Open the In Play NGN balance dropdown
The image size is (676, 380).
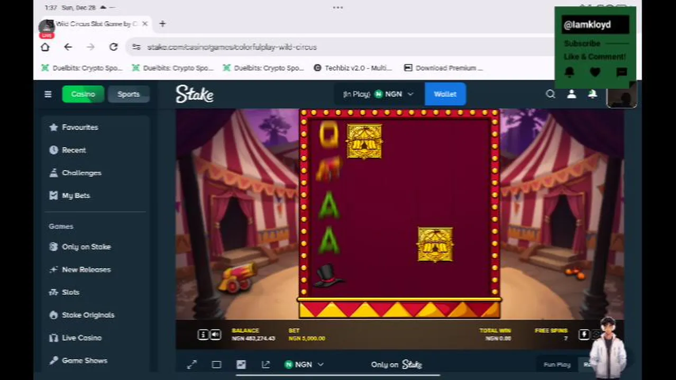379,94
